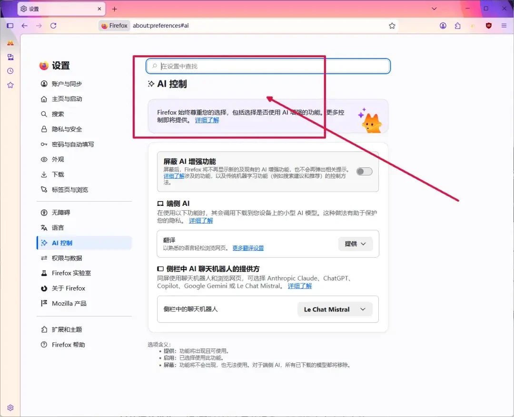Screen dimensions: 514x417
Task: Select the AI 控制 category
Action: 84,242
